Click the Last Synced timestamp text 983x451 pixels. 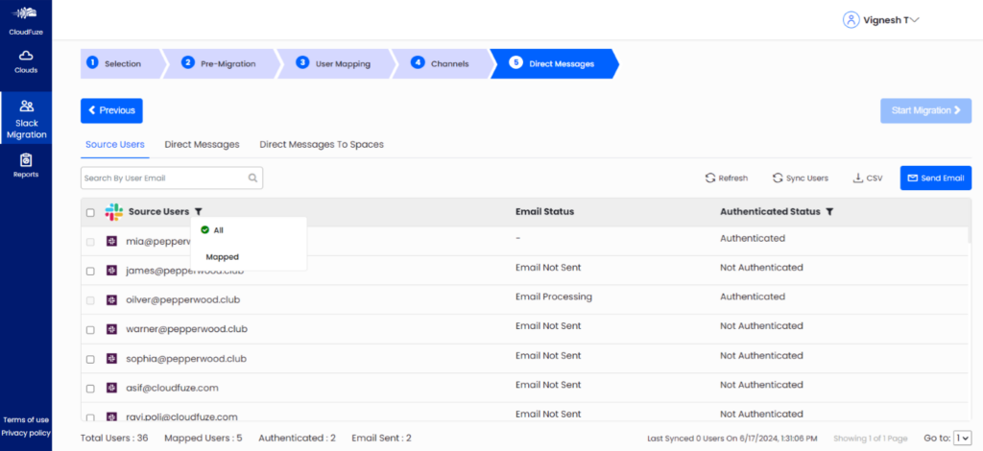731,439
